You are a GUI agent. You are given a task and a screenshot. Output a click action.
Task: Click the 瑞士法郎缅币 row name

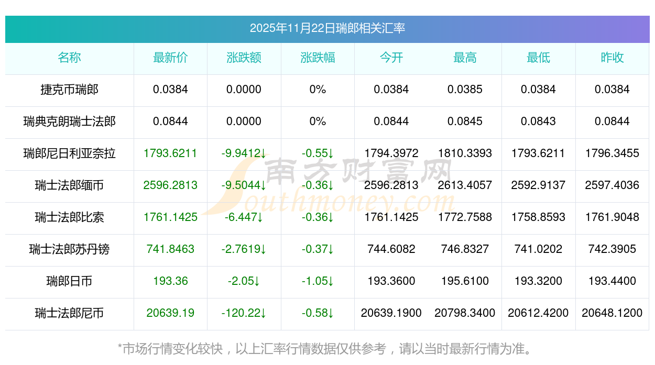(x=69, y=185)
